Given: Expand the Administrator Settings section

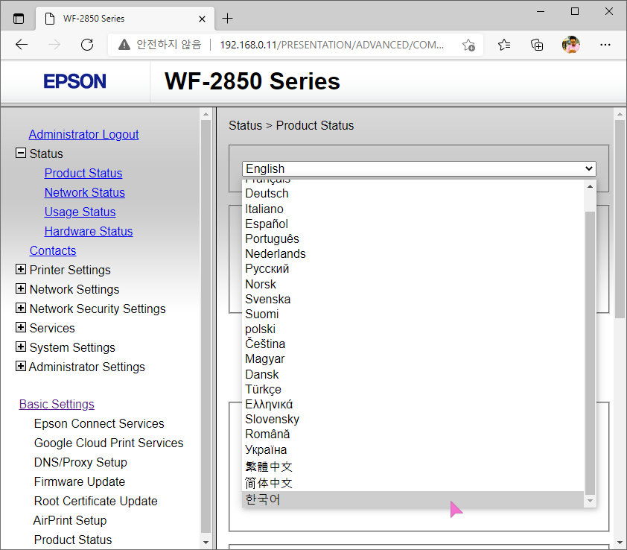Looking at the screenshot, I should [x=21, y=366].
